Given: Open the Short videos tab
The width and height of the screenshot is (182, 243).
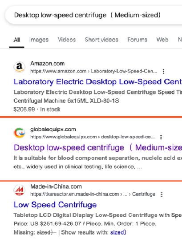Looking at the screenshot, I should pyautogui.click(x=101, y=40).
